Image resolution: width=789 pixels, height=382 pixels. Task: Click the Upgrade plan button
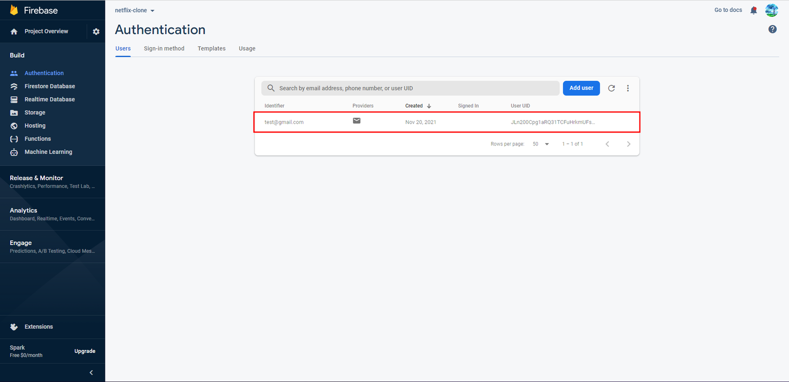(85, 351)
